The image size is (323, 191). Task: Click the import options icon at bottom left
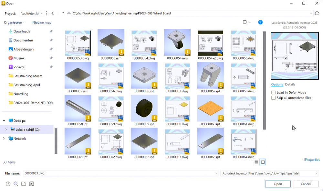(31, 184)
